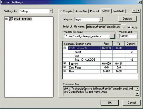Toggle the Auto checkbox
Screen dimensions: 143x109
[x=129, y=27]
